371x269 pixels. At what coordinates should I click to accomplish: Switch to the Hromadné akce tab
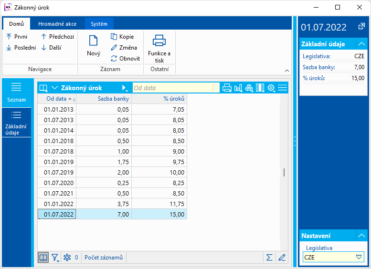pyautogui.click(x=57, y=24)
